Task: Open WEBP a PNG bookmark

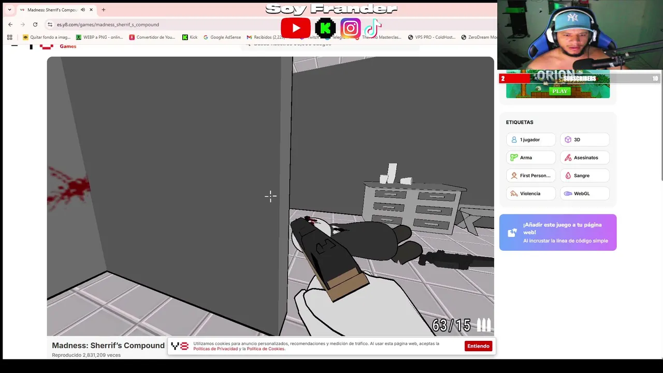Action: click(99, 37)
